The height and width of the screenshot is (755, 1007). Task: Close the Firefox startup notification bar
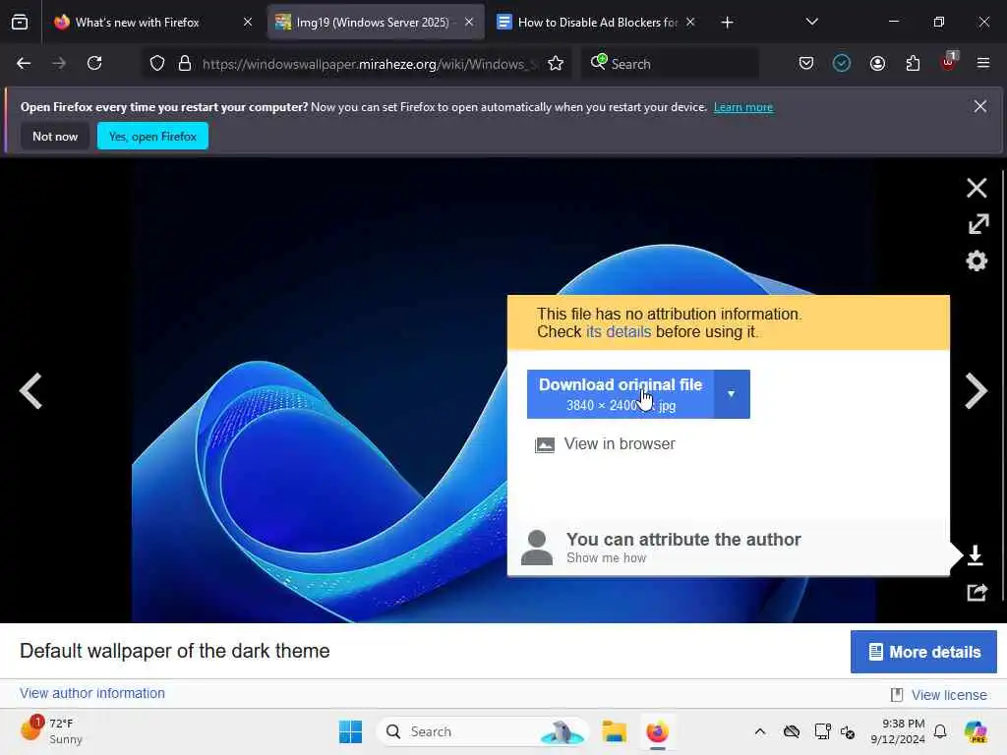coord(980,106)
